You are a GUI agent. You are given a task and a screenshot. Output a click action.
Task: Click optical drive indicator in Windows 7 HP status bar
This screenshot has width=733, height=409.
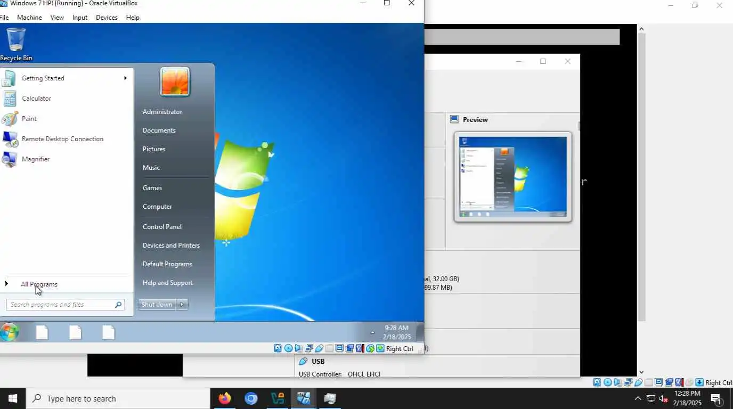tap(288, 348)
